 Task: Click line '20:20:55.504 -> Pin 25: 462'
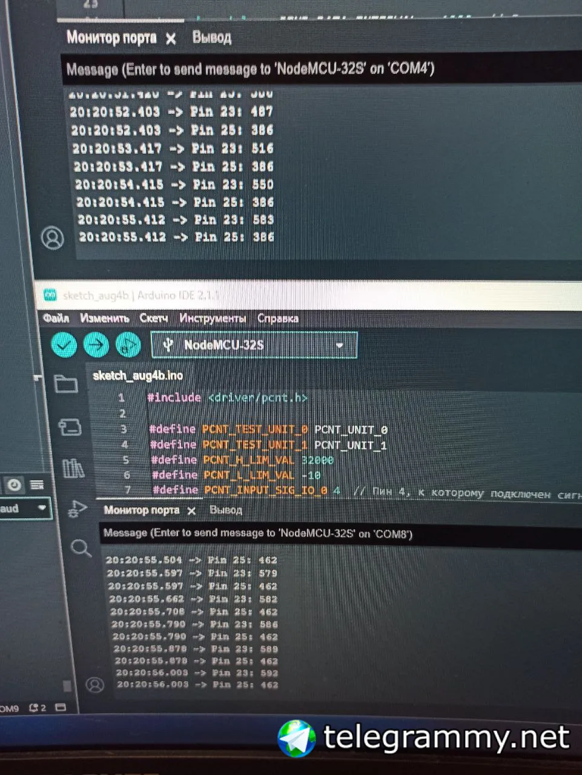point(191,560)
